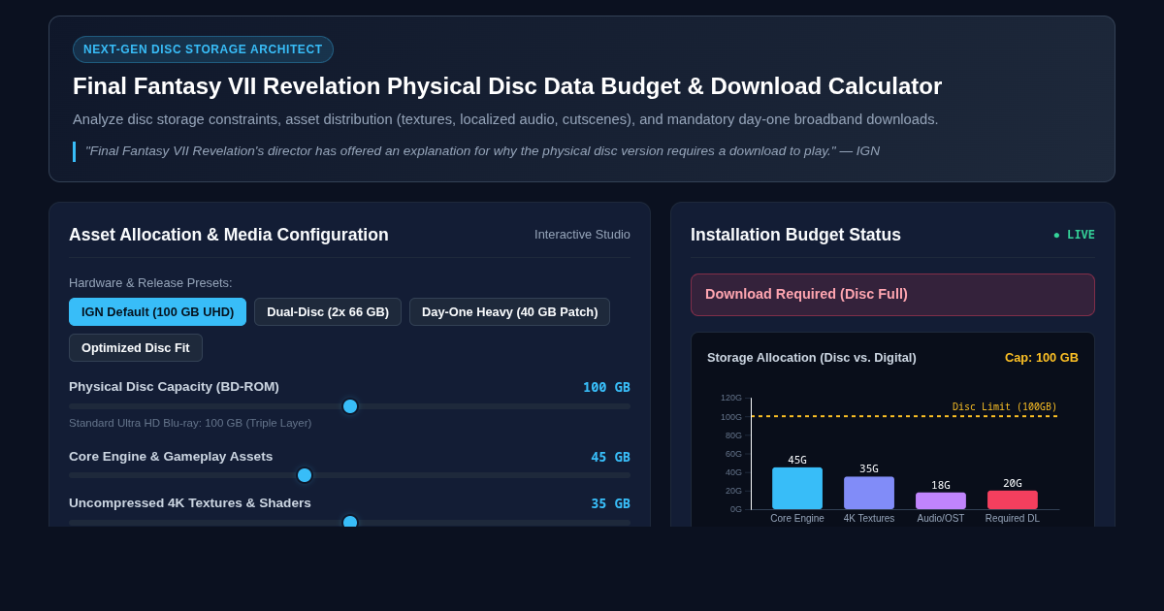Choose the Dual-Disc (2x 66 GB) preset

[328, 312]
